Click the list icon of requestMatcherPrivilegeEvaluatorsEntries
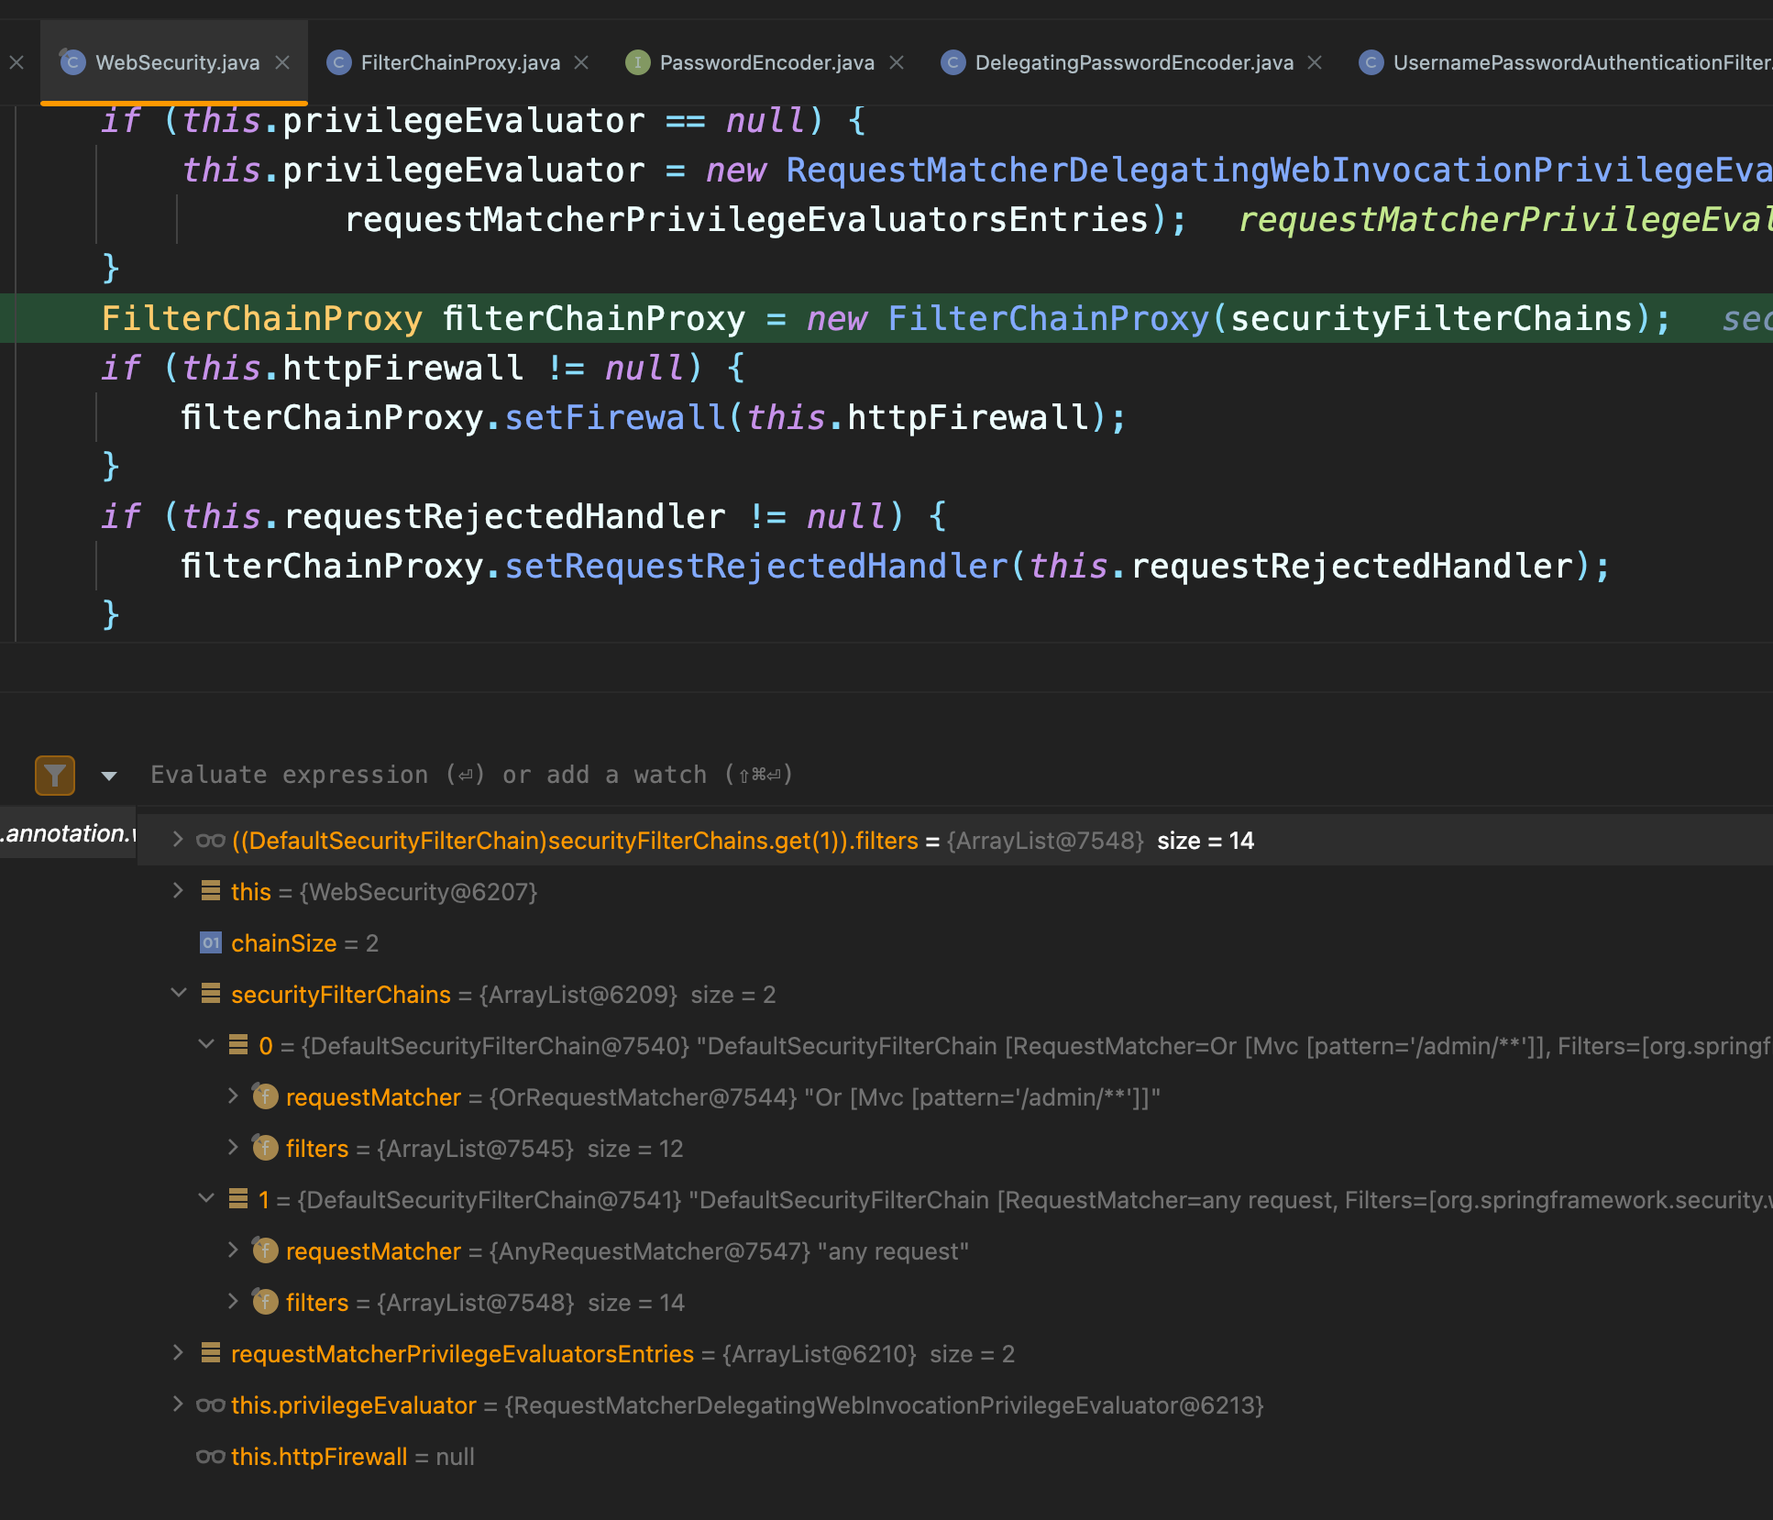Image resolution: width=1773 pixels, height=1520 pixels. coord(211,1353)
